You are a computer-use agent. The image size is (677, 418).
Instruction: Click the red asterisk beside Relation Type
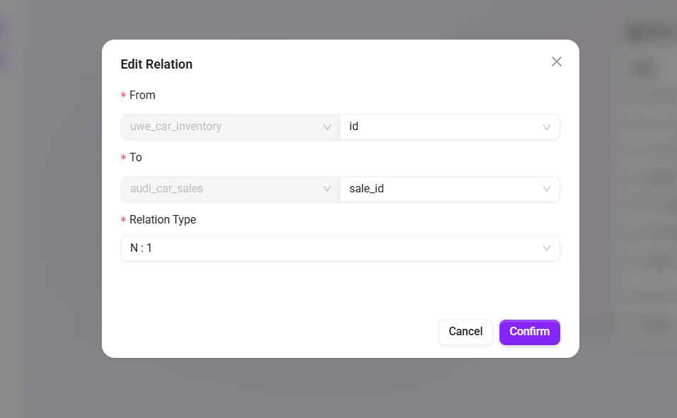tap(124, 221)
